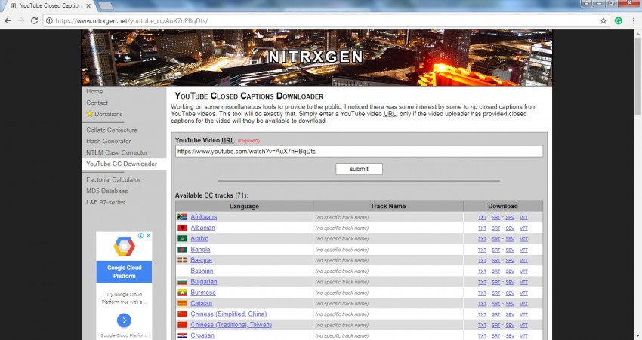This screenshot has width=642, height=340.
Task: Go back using the browser back arrow
Action: click(x=8, y=20)
